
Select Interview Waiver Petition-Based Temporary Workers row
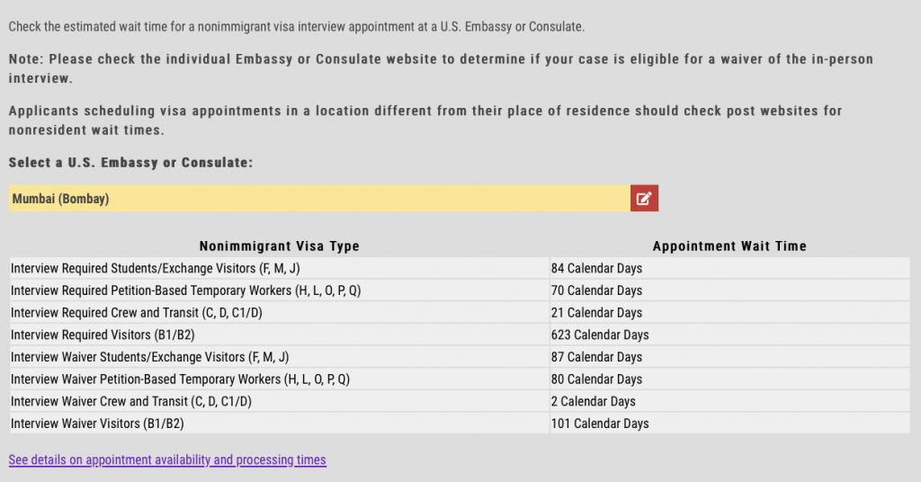point(460,379)
